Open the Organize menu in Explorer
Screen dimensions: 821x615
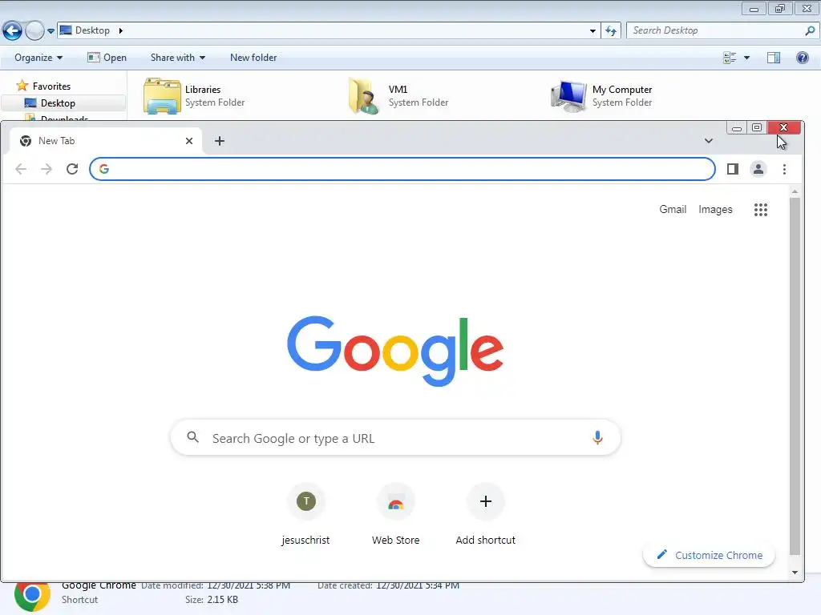click(x=38, y=58)
